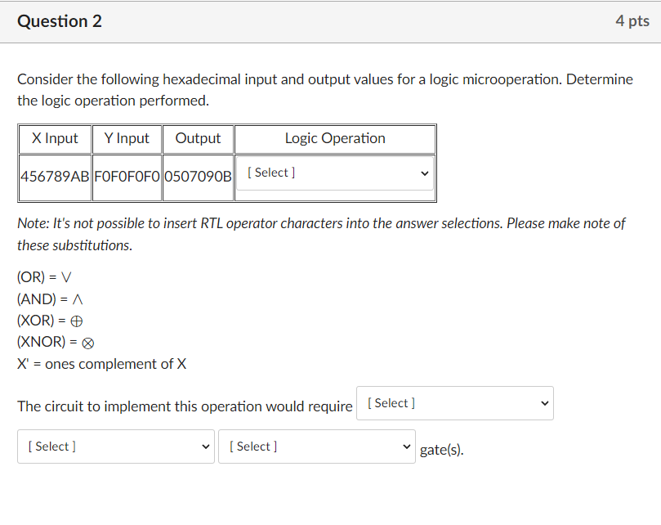661x525 pixels.
Task: Click the chevron on the Logic Operation selector
Action: 423,173
